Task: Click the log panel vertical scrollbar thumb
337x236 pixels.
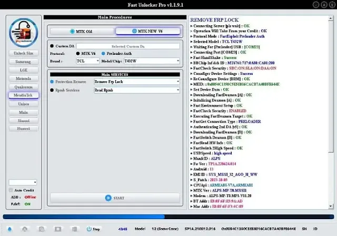Action: (331, 86)
